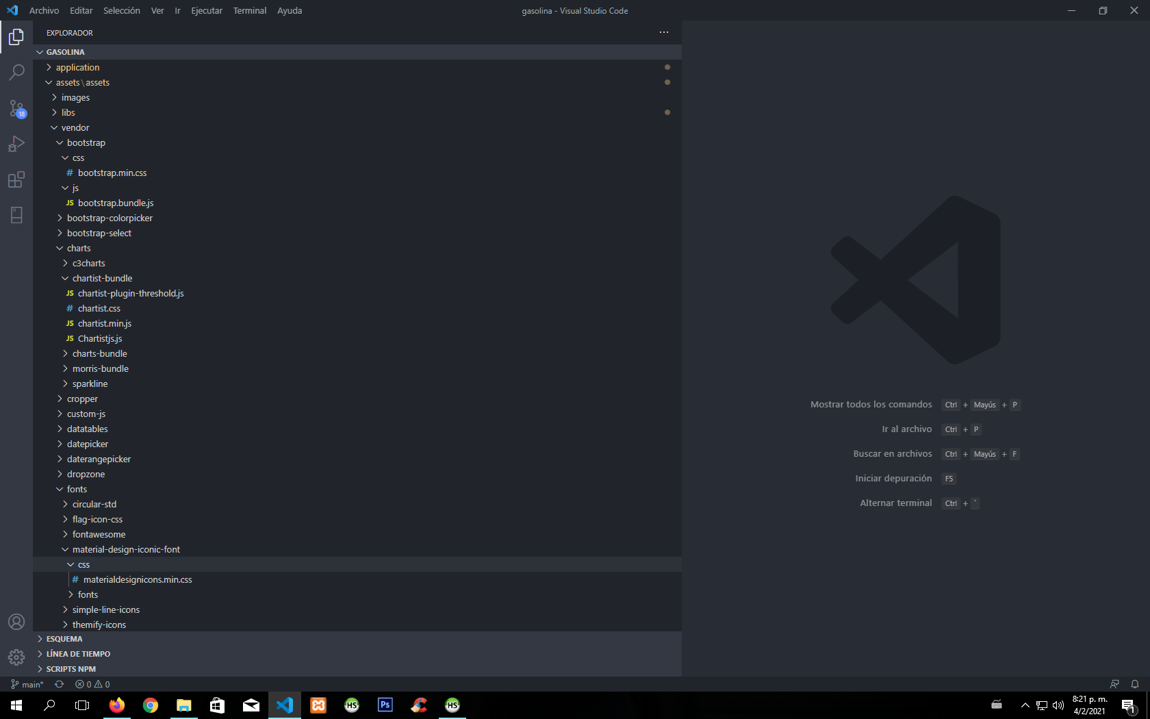
Task: Expand the fontawesome folder
Action: click(357, 534)
